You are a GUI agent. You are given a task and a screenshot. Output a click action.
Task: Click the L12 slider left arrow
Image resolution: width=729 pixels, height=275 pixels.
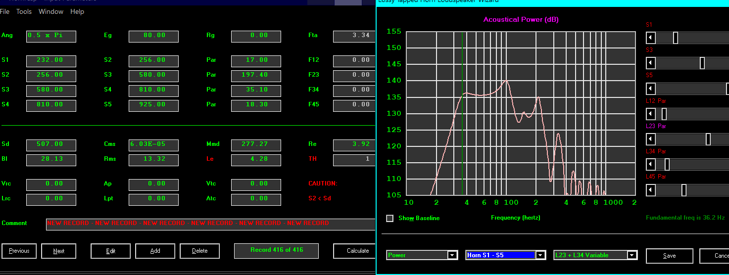[x=651, y=114]
